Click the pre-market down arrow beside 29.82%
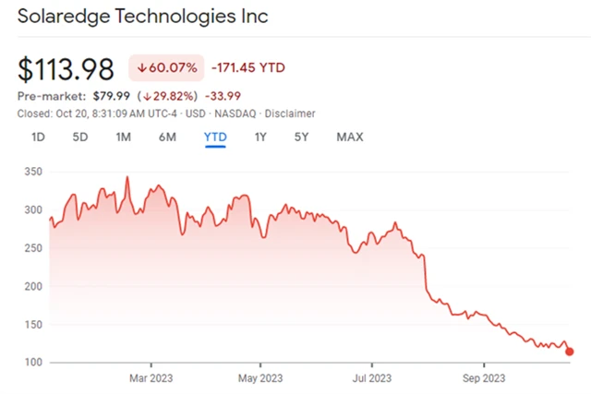Screen dimensions: 591x394 point(146,96)
